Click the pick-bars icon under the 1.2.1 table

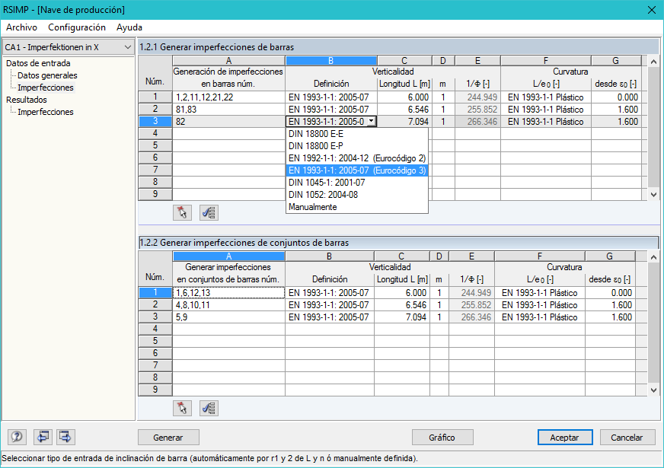(183, 212)
